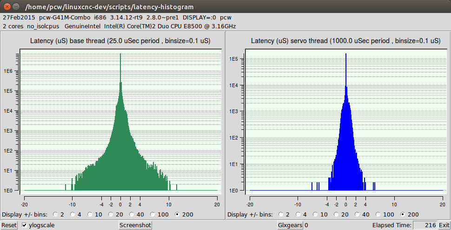Toggle the ylogscale checkbox
Screen dimensions: 451x230
tap(25, 225)
